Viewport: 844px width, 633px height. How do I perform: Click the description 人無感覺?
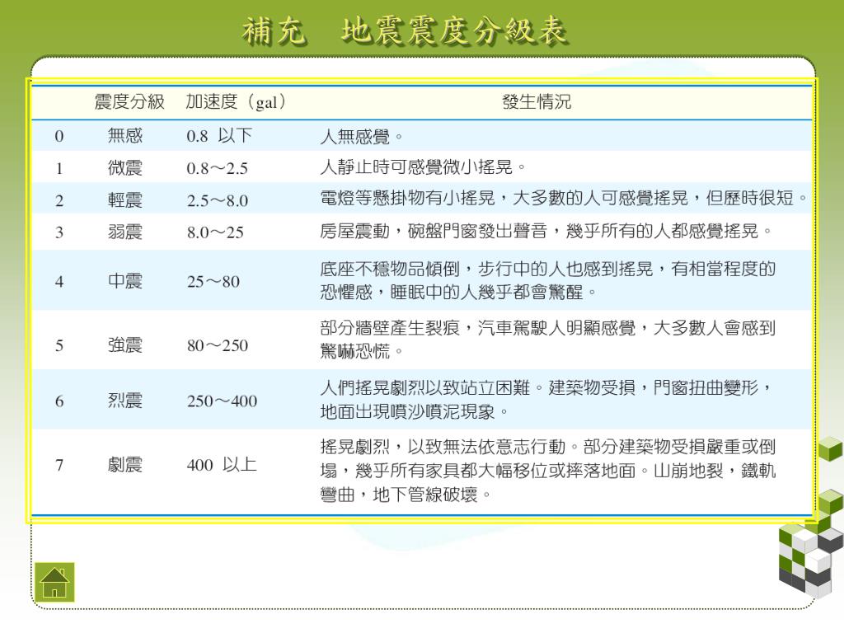click(361, 137)
